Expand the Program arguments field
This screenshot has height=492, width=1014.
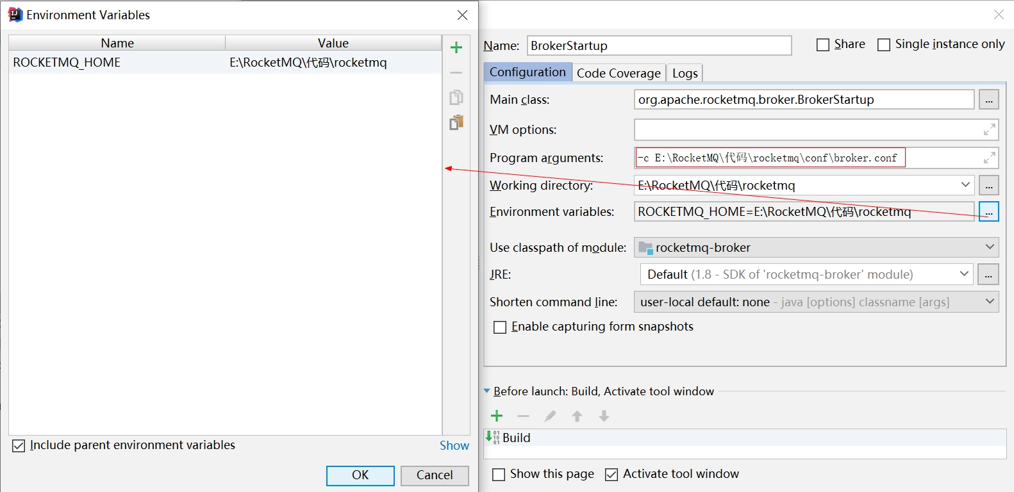(990, 158)
